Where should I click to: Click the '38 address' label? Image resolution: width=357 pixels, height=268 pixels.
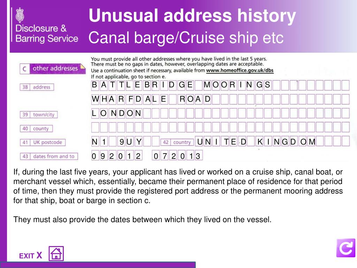[37, 87]
